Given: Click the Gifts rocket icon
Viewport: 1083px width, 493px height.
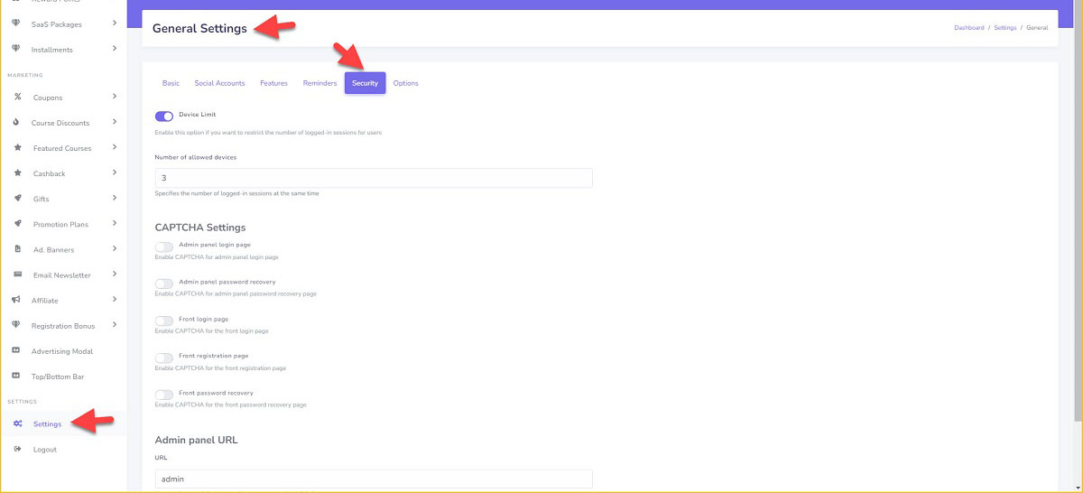Looking at the screenshot, I should [x=18, y=199].
